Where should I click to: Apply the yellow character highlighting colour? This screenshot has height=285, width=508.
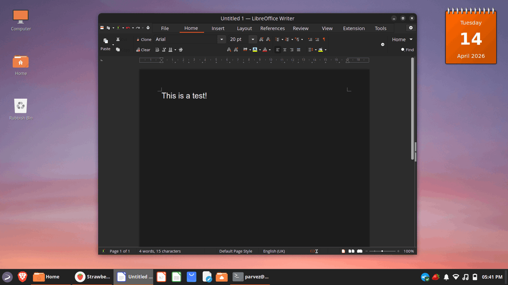[255, 50]
